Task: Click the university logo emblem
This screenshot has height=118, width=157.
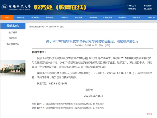Action: coord(5,7)
